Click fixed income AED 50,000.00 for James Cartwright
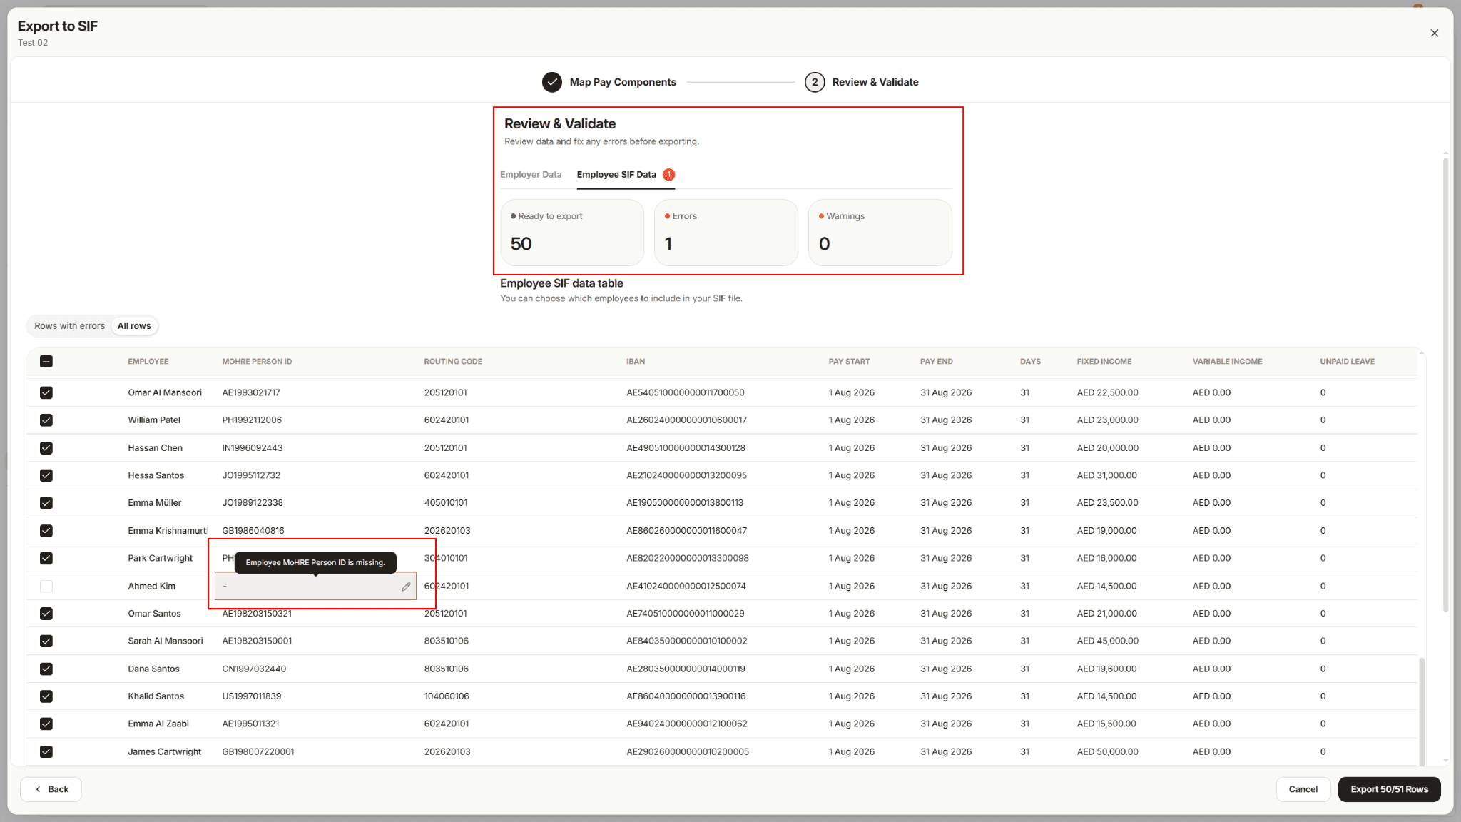Viewport: 1461px width, 822px height. [1107, 751]
